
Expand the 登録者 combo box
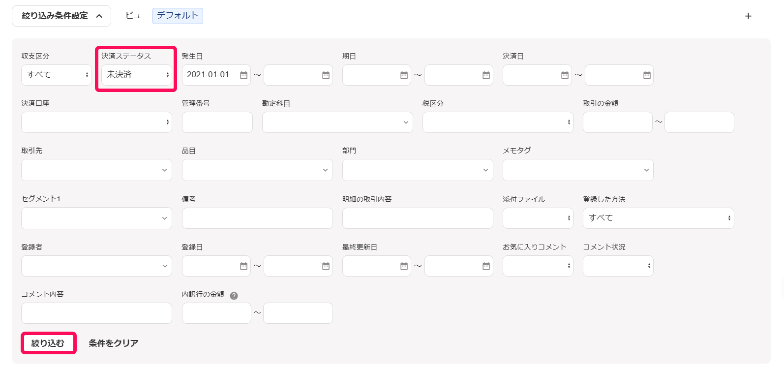[x=96, y=266]
